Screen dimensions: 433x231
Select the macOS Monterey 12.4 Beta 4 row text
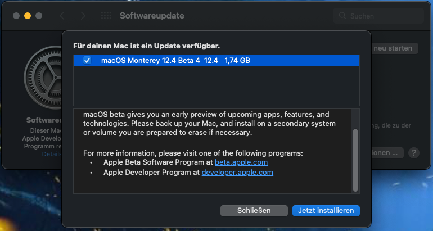(x=174, y=60)
